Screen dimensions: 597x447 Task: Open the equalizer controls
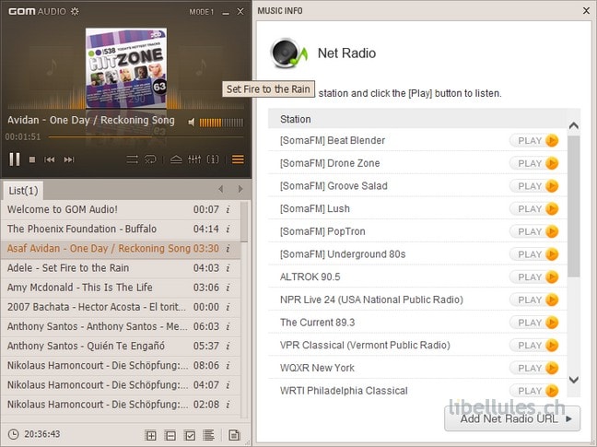pyautogui.click(x=194, y=159)
